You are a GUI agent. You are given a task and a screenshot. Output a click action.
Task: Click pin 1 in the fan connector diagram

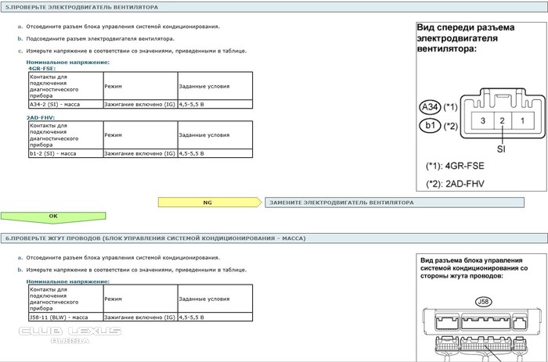pos(523,120)
